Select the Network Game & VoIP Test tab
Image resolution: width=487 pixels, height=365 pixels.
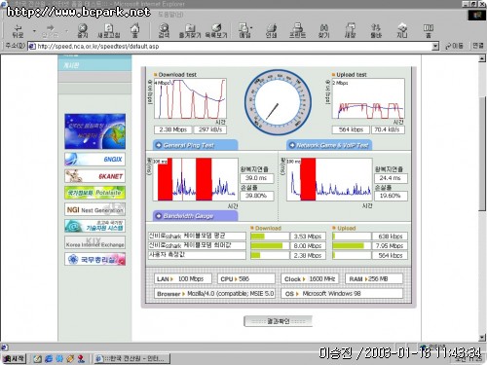click(329, 145)
